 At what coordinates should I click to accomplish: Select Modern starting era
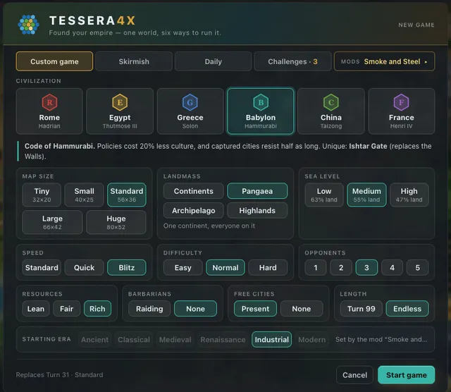[311, 340]
